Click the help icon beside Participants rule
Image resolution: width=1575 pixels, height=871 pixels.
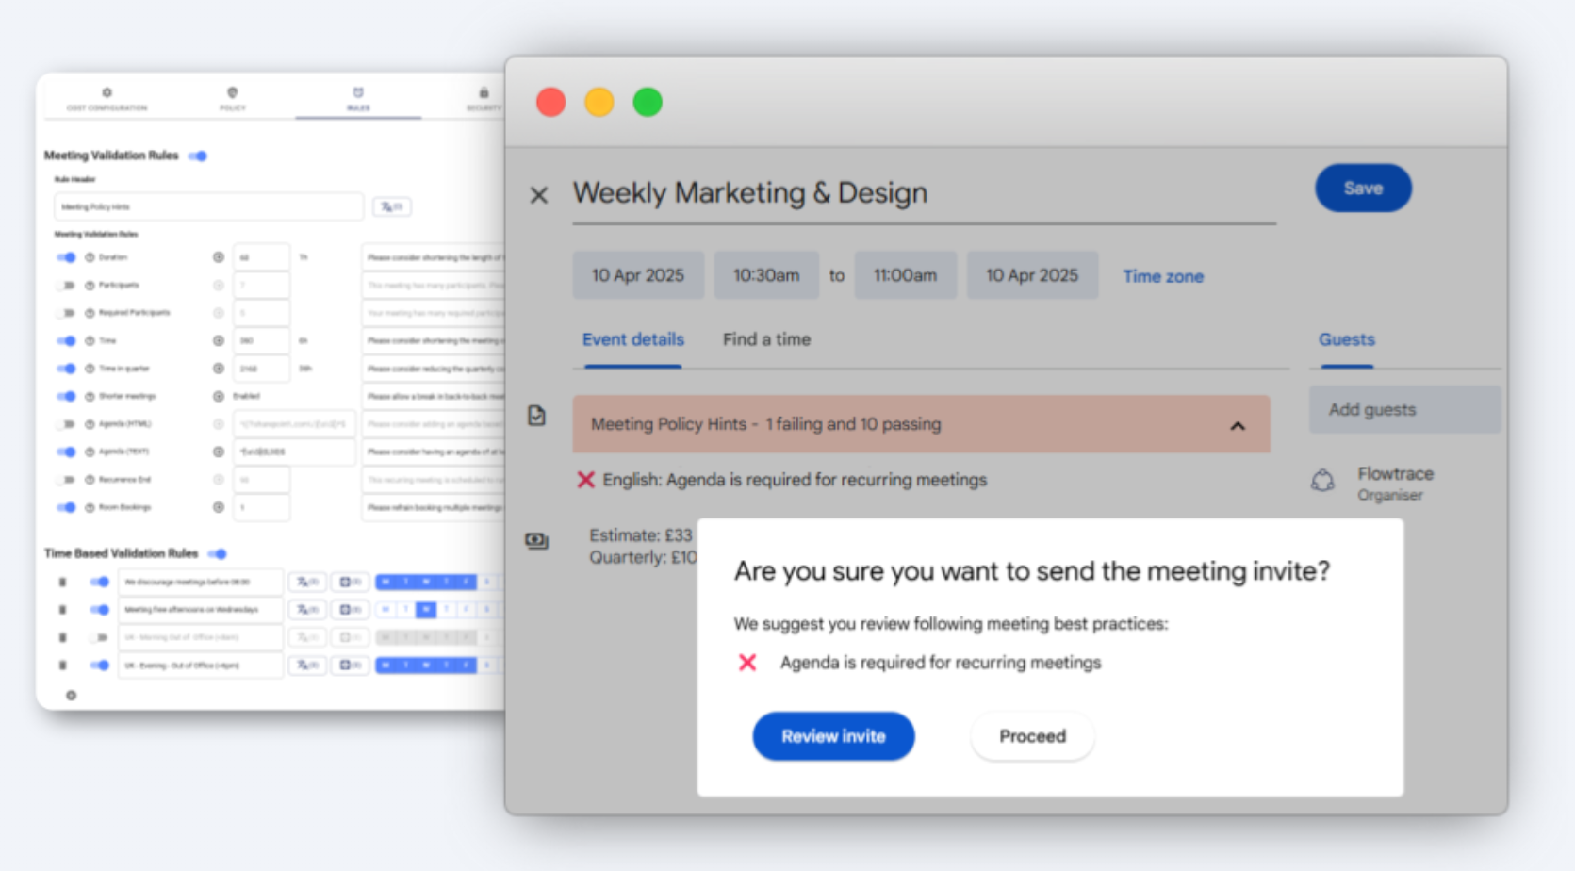[x=90, y=285]
